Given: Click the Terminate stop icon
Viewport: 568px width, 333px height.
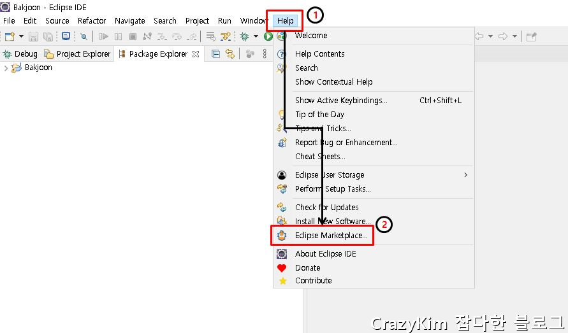Looking at the screenshot, I should (x=133, y=36).
